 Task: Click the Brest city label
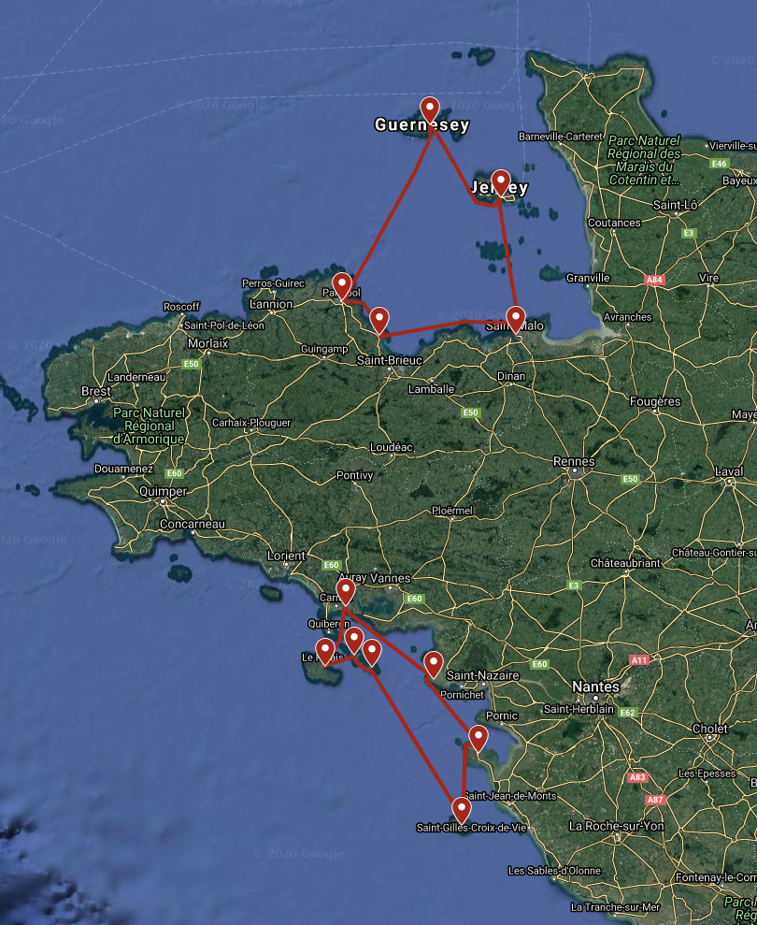click(95, 391)
